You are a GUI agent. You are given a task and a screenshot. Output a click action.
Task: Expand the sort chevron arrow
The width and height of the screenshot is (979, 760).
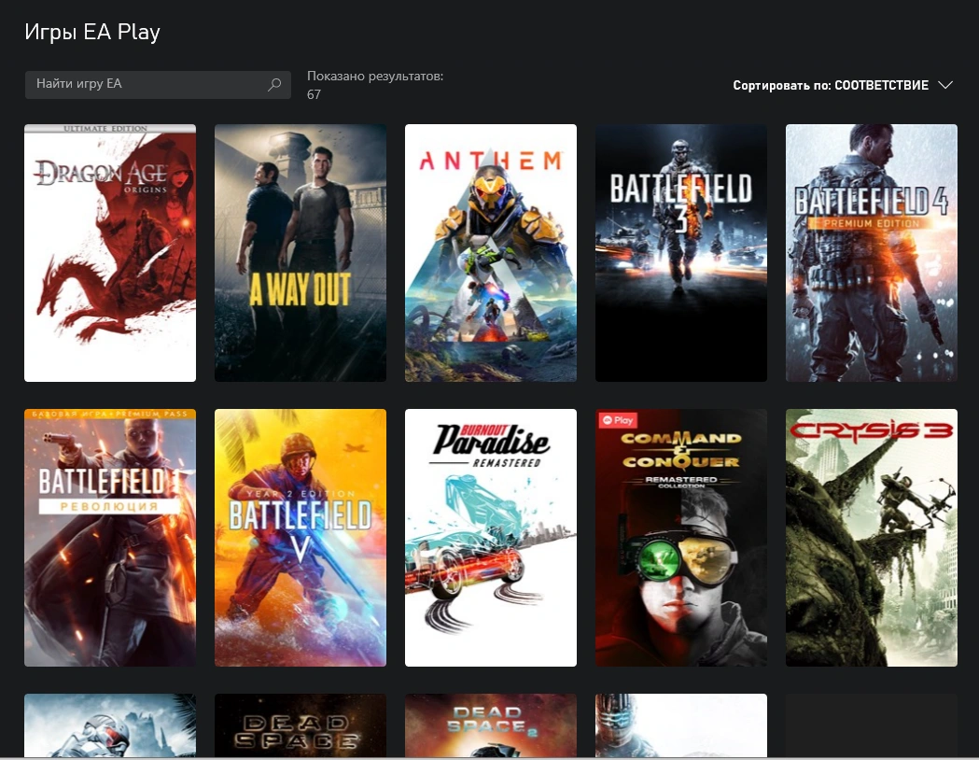[x=944, y=86]
